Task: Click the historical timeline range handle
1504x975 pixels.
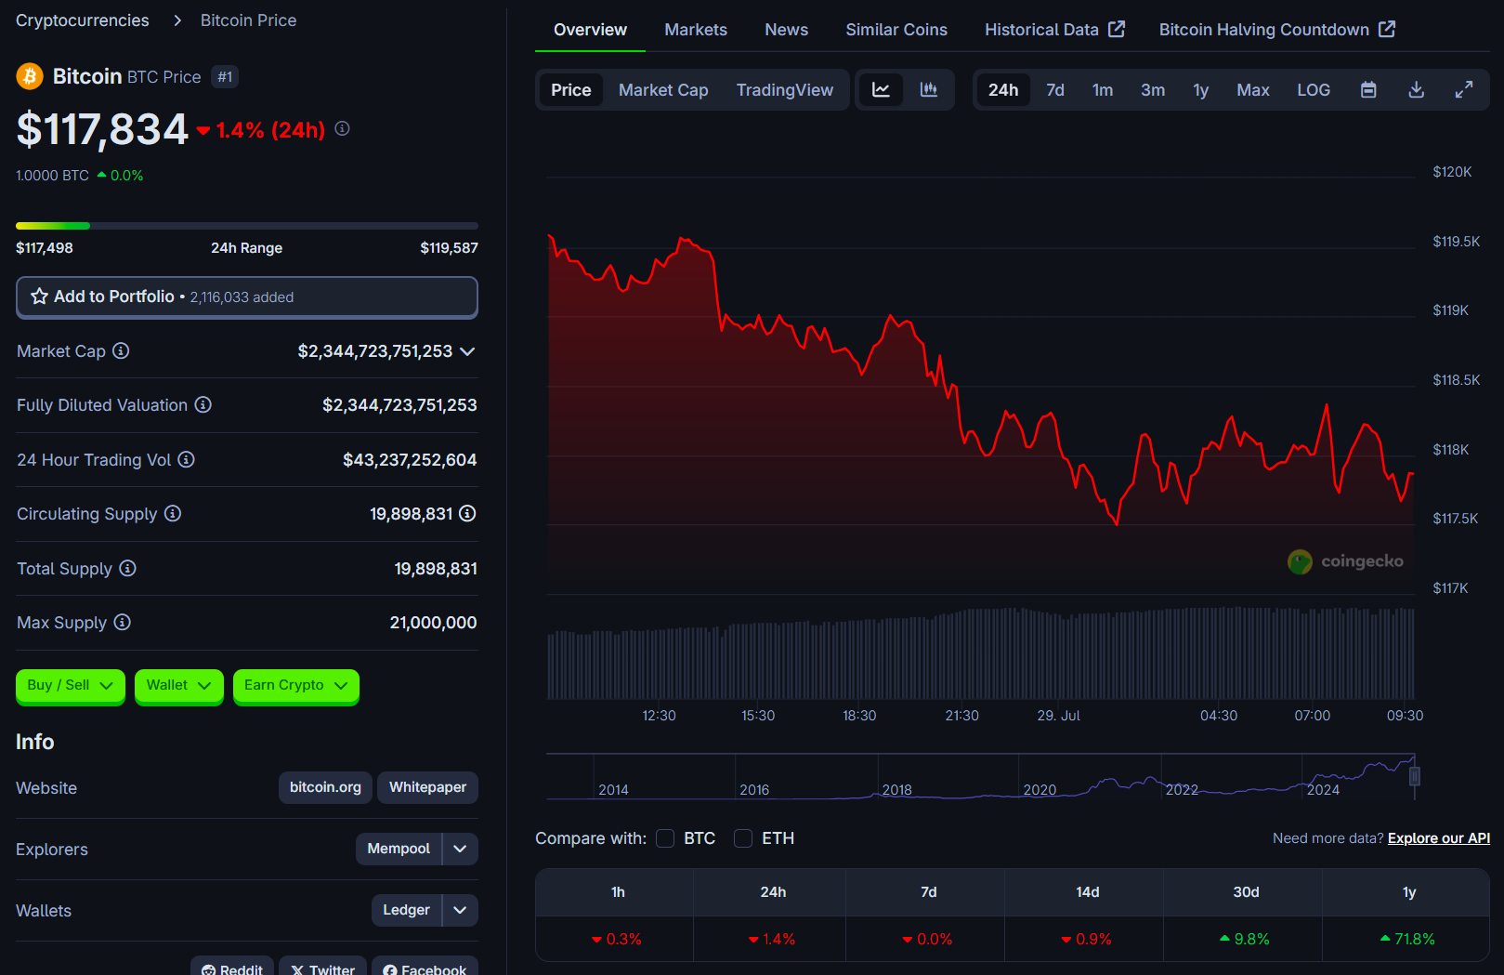Action: [x=1415, y=776]
